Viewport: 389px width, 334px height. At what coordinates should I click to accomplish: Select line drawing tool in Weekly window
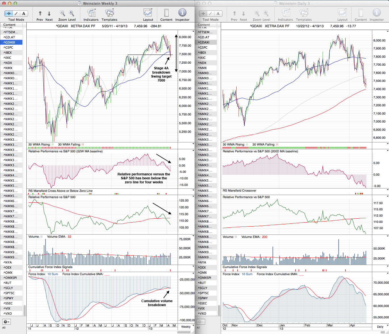coord(16,13)
